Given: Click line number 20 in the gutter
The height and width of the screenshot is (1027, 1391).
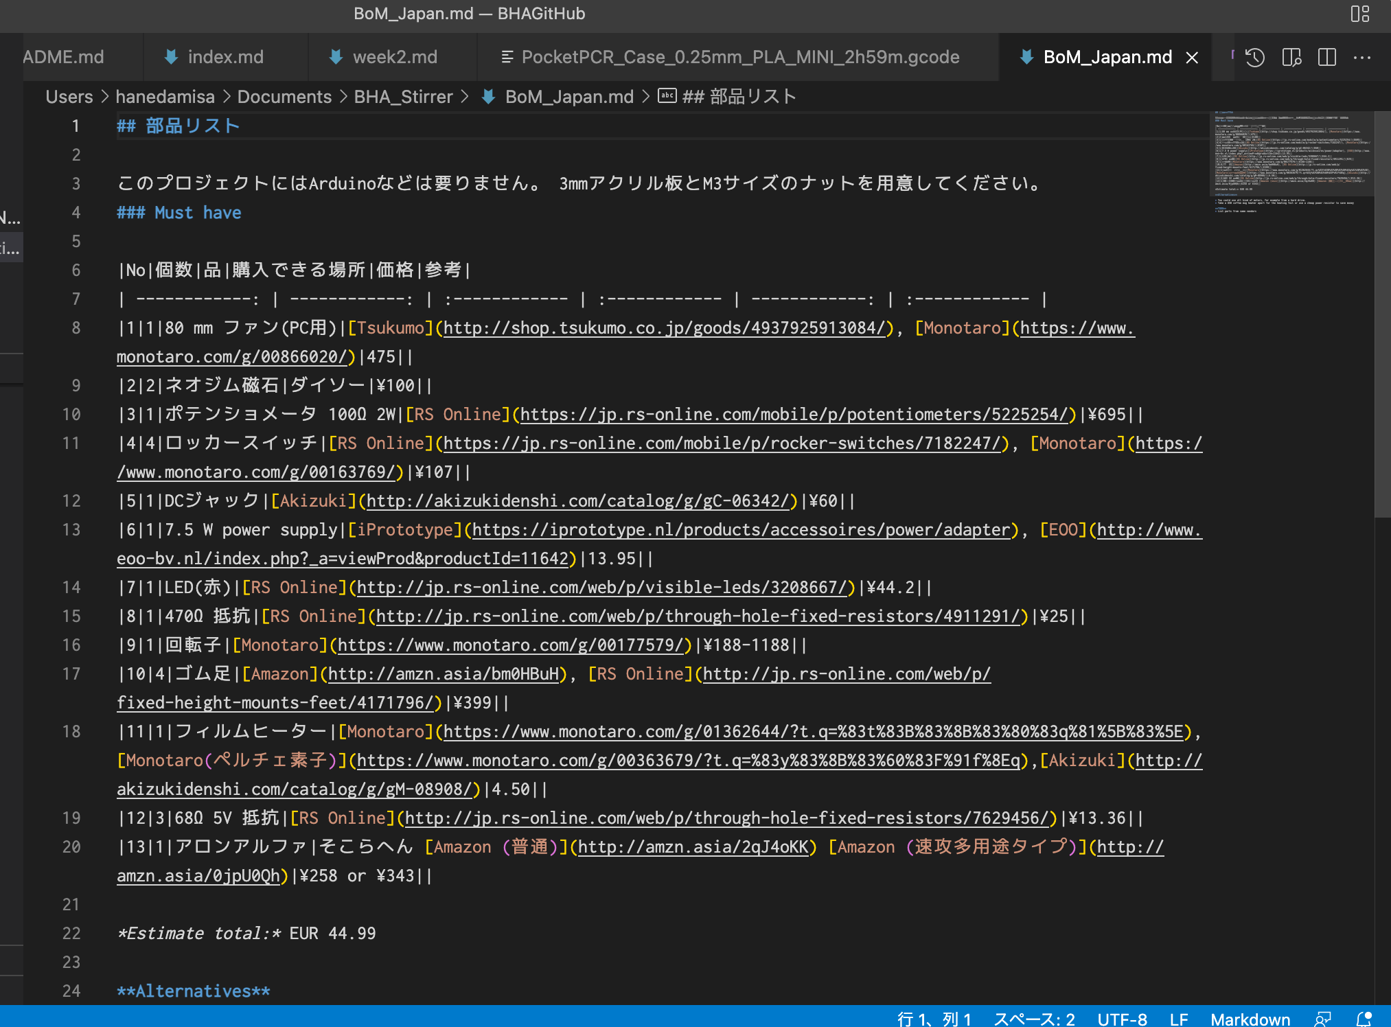Looking at the screenshot, I should click(x=71, y=847).
